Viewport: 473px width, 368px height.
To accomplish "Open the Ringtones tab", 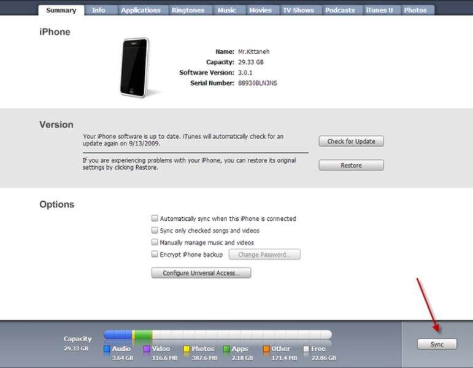I will 188,10.
